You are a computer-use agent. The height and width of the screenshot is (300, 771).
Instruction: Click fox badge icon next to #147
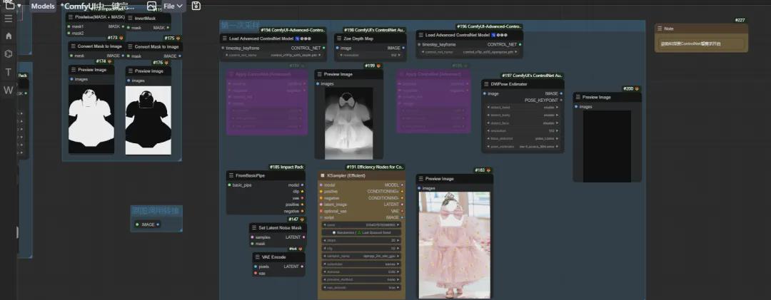click(303, 219)
